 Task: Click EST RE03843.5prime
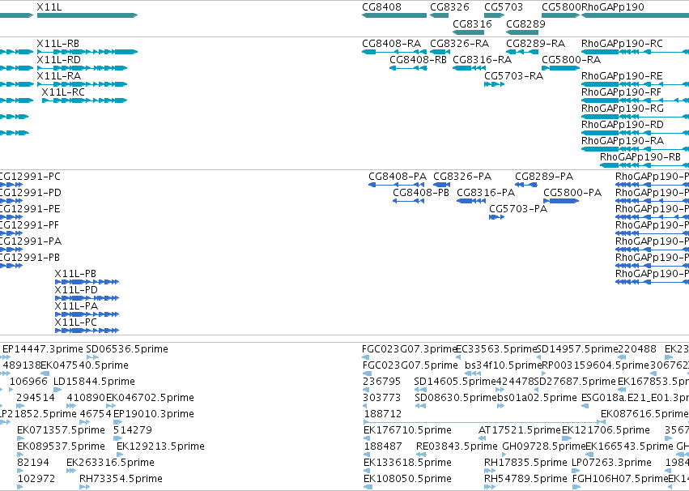[457, 446]
